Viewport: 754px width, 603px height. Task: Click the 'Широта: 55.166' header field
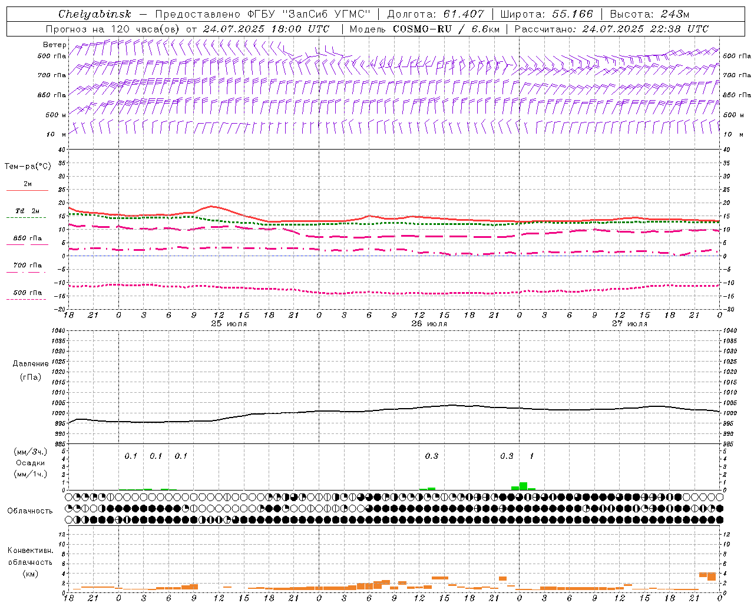(546, 14)
